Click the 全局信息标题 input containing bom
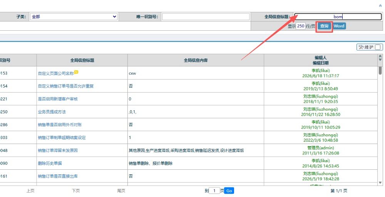The width and height of the screenshot is (385, 197). pyautogui.click(x=338, y=17)
